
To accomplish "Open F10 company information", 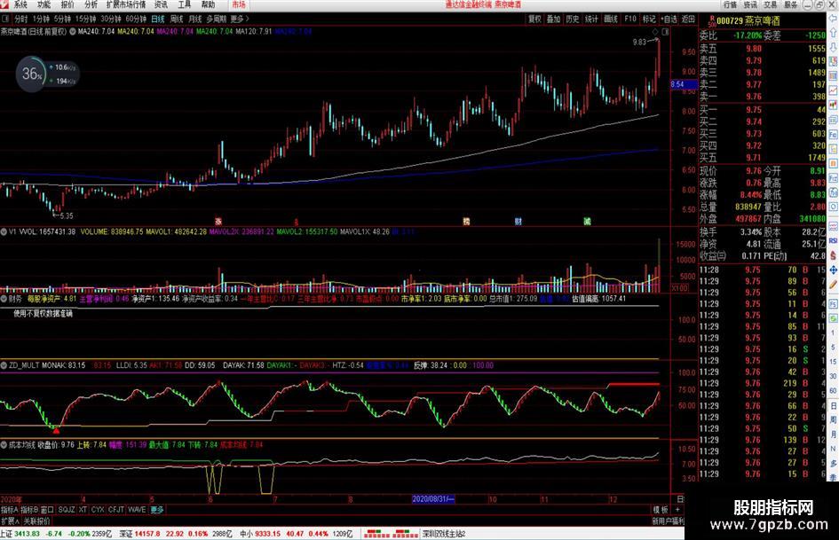I will [x=630, y=20].
